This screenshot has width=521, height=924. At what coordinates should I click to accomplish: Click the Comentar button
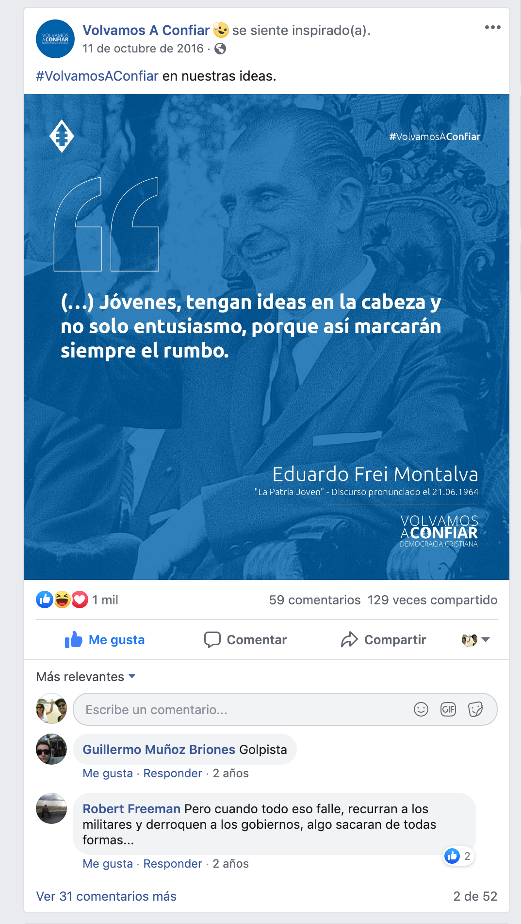[x=245, y=640]
